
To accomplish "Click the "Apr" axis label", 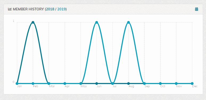I will (x=67, y=86).
